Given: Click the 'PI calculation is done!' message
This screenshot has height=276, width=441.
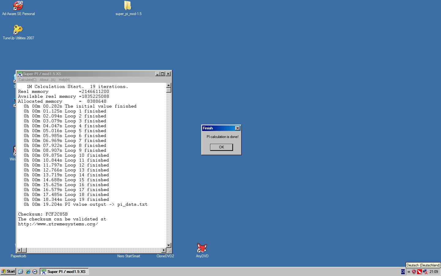Looking at the screenshot, I should pyautogui.click(x=222, y=137).
